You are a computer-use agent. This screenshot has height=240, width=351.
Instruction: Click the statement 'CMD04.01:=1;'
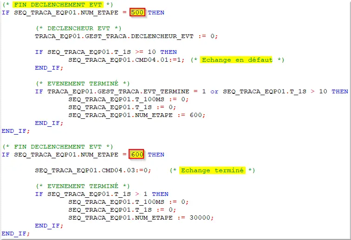126,60
